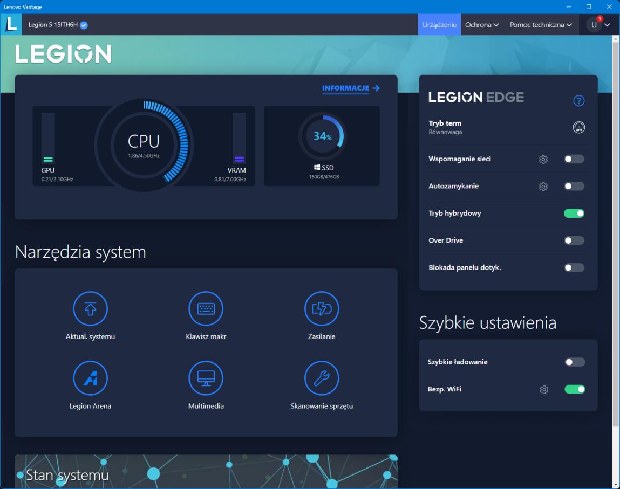Open Wspomaganie sieci gear settings
The width and height of the screenshot is (620, 489).
pyautogui.click(x=543, y=159)
